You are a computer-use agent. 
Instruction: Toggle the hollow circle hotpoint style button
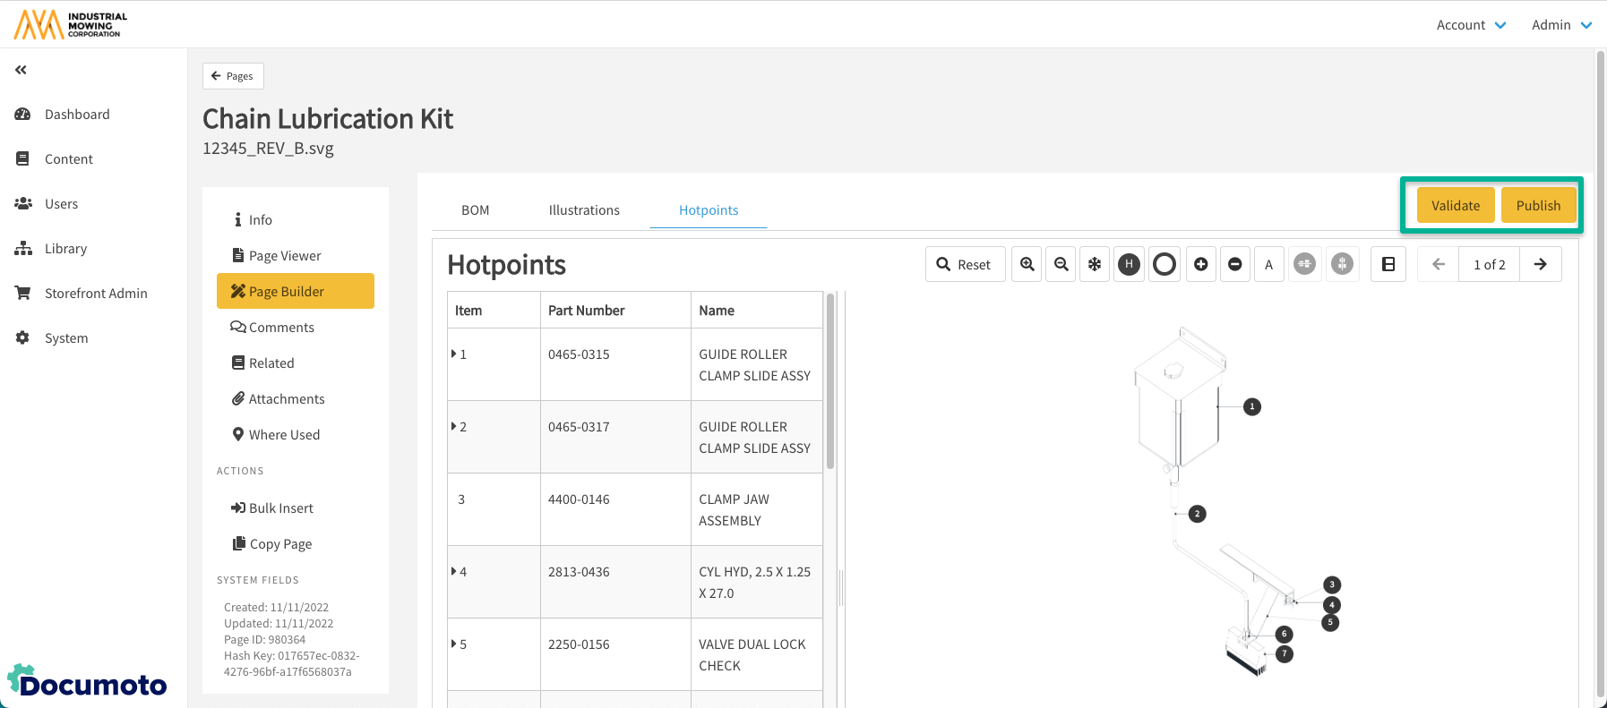point(1164,264)
